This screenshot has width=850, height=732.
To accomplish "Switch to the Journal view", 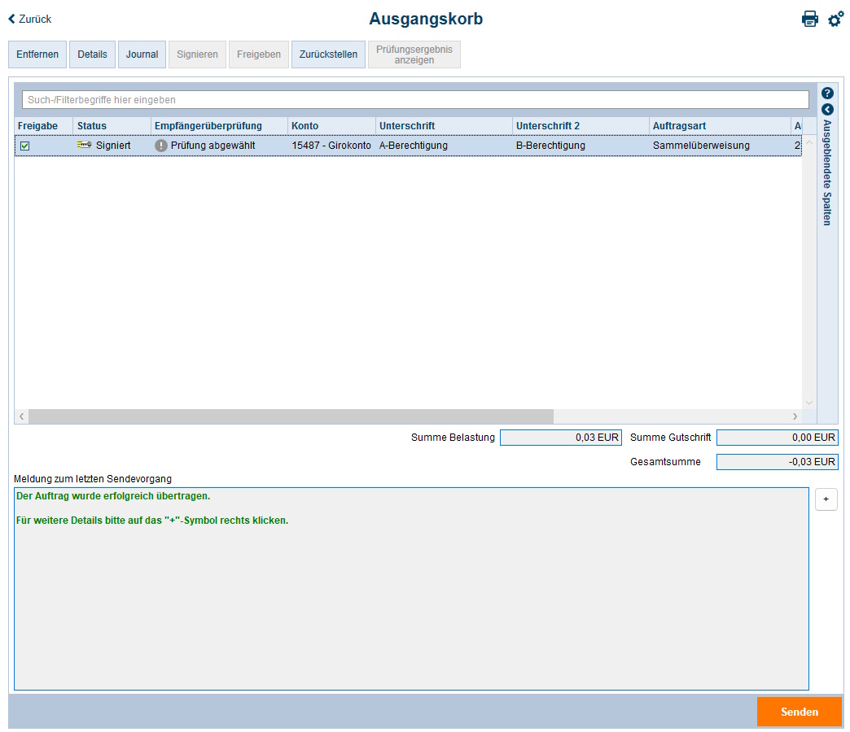I will [x=142, y=54].
